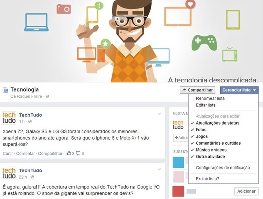Screen dimensions: 263x199
Task: Click the comment bubble icon on first post
Action: tap(78, 153)
